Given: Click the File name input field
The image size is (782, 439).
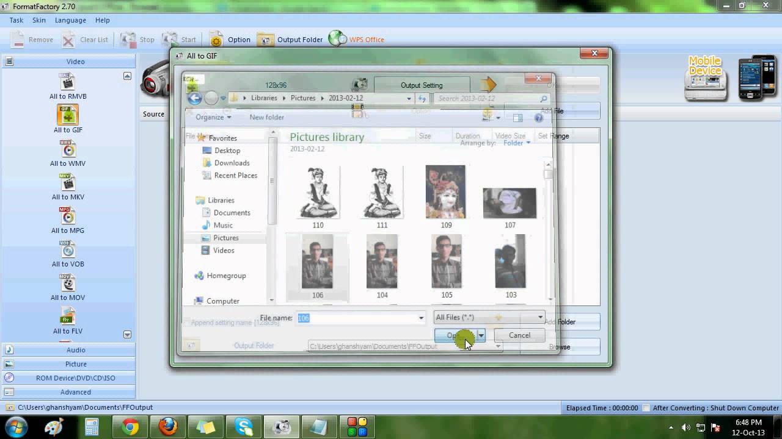Looking at the screenshot, I should click(x=357, y=318).
